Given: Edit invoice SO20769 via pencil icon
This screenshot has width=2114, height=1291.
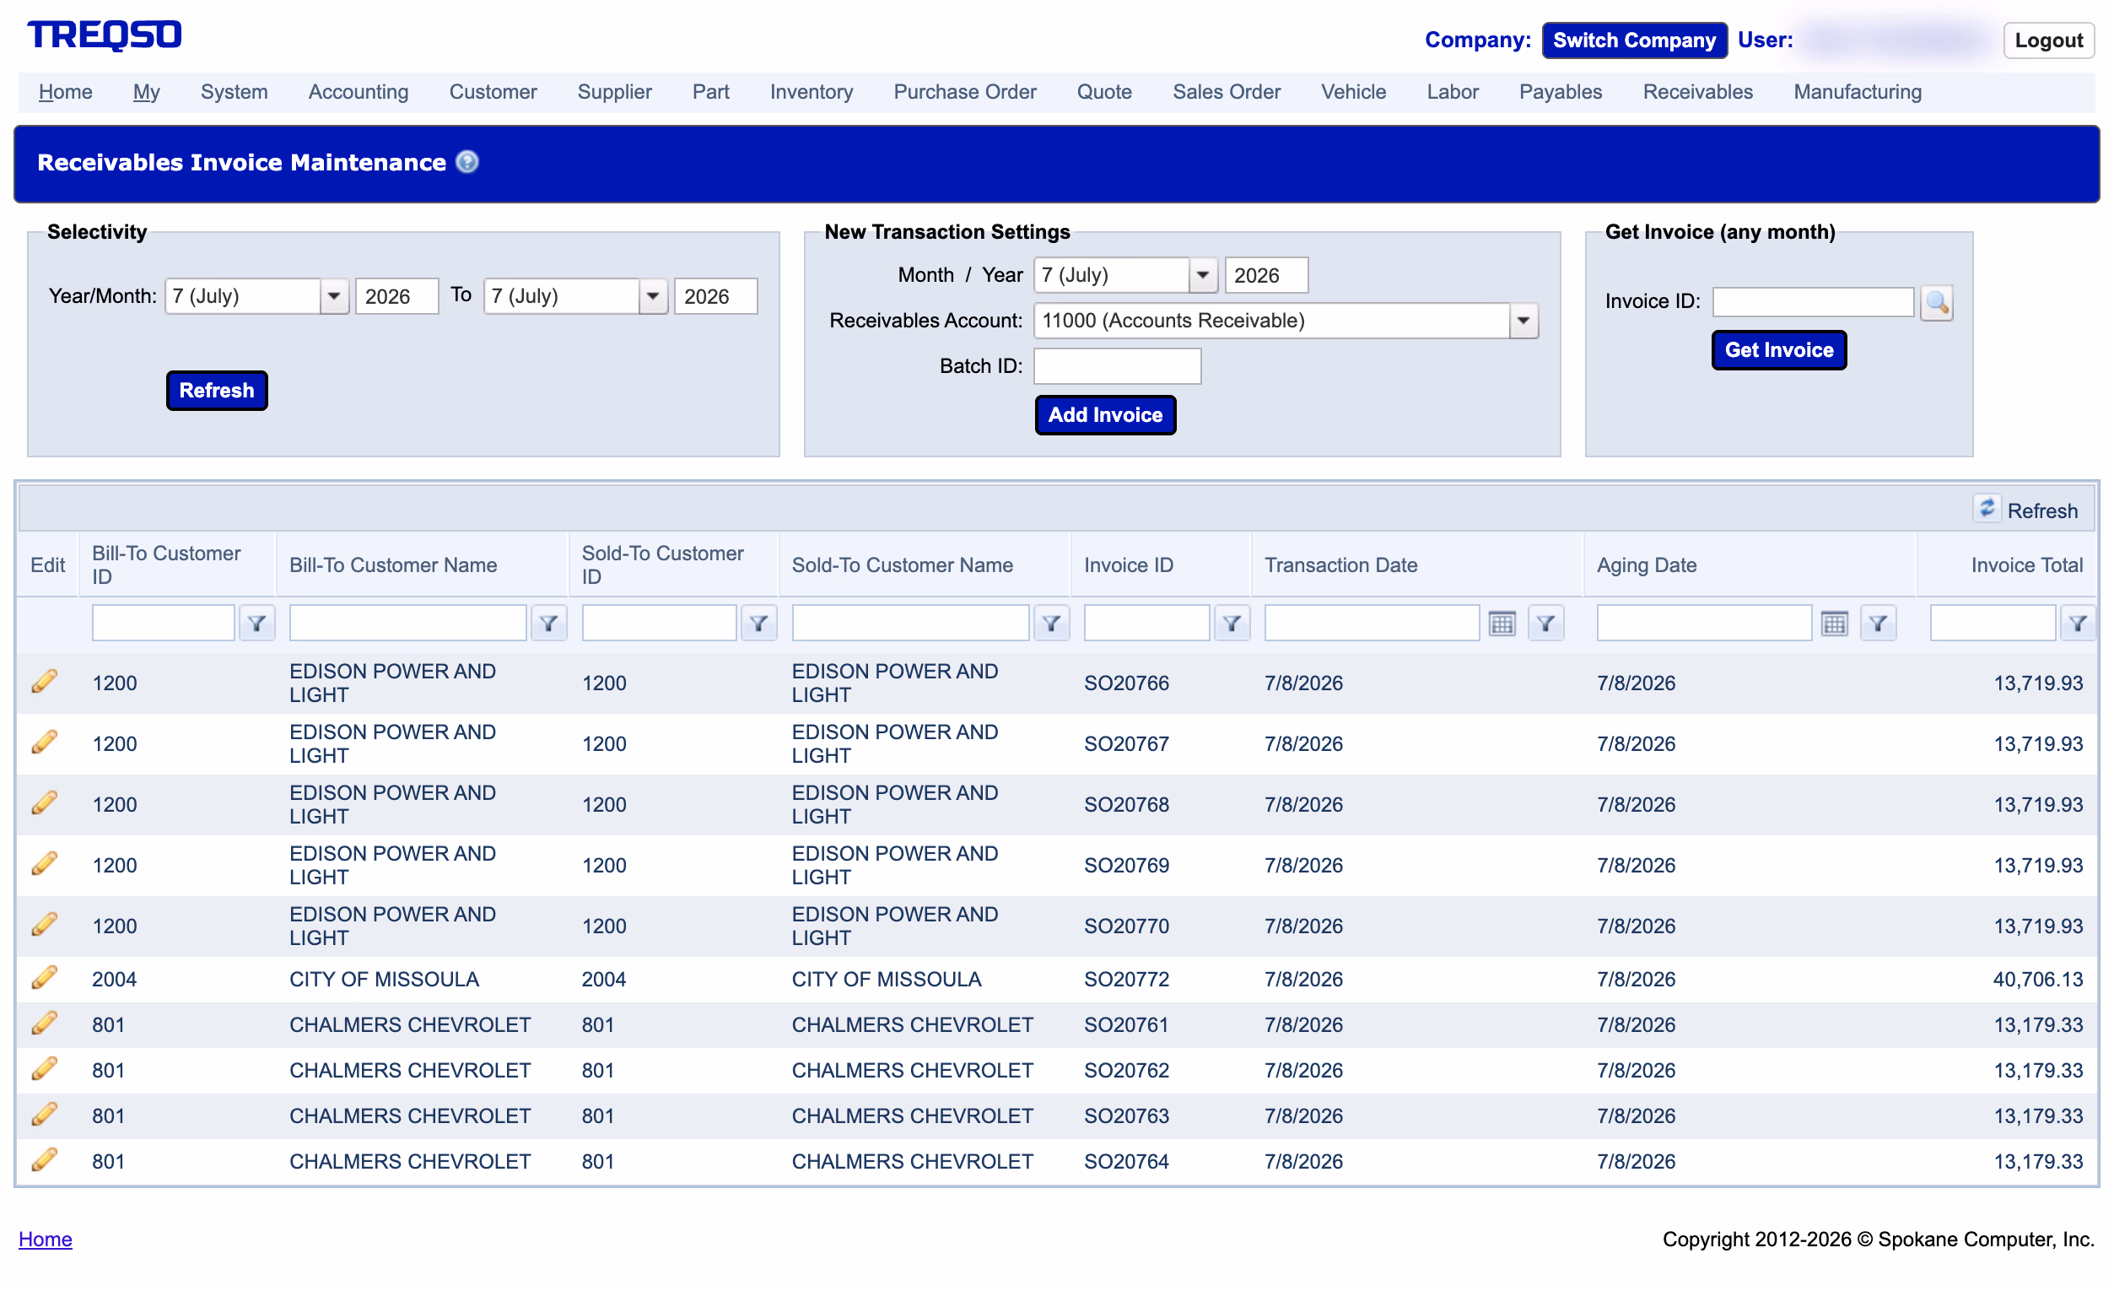Looking at the screenshot, I should [x=45, y=864].
